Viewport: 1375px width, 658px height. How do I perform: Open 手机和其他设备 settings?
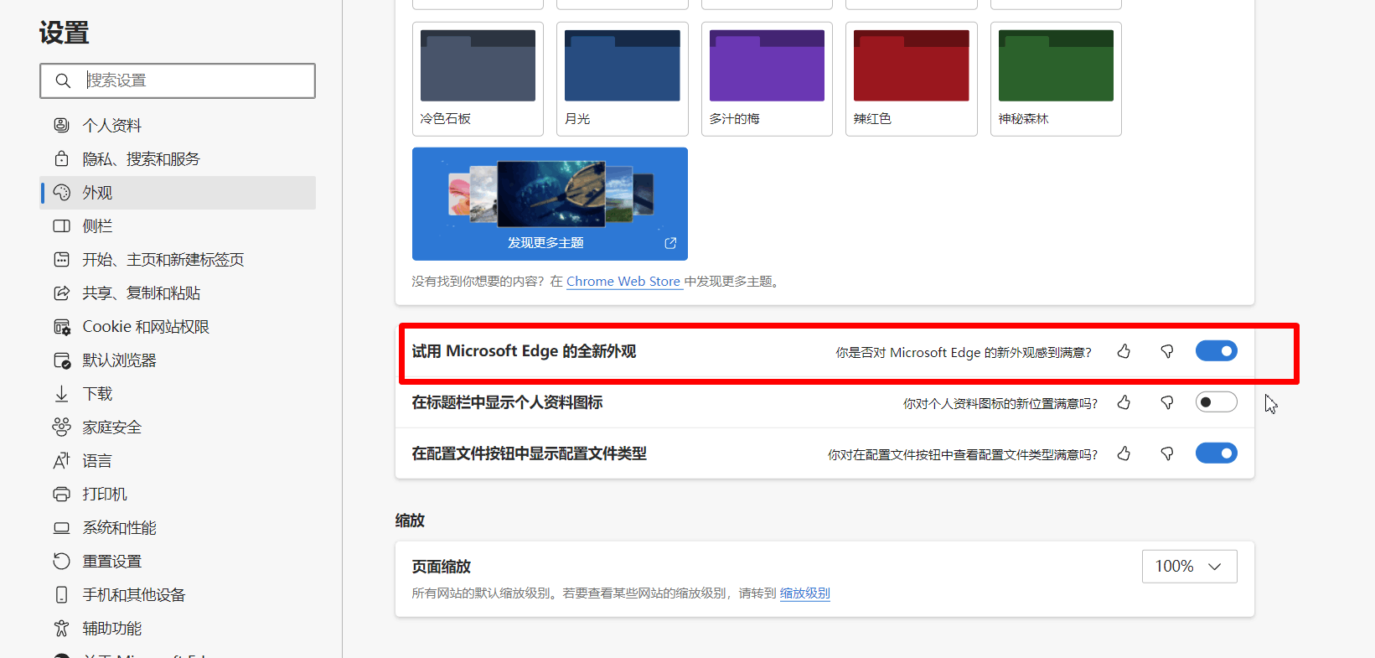[178, 594]
